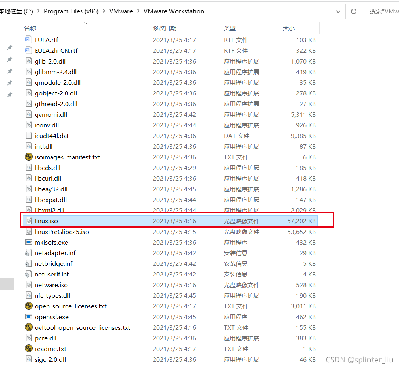399x368 pixels.
Task: Click the topmost pin icon in quick access
Action: [10, 47]
